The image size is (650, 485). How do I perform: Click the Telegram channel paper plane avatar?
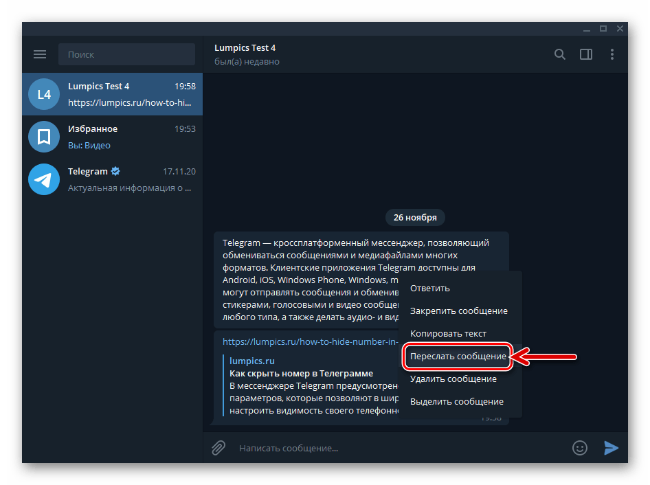pyautogui.click(x=43, y=179)
